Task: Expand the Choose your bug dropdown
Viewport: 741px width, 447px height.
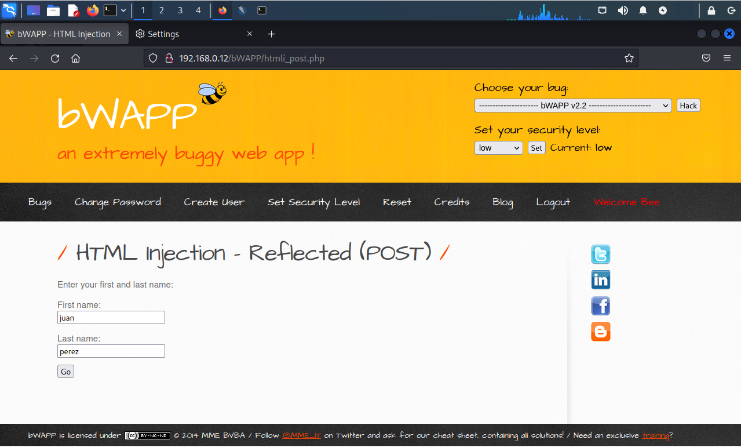Action: tap(572, 106)
